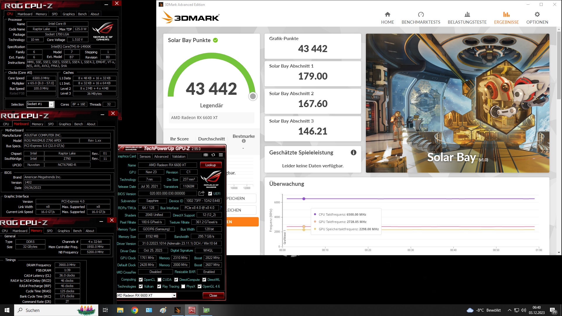Refresh GPU-Z data with refresh icon
The height and width of the screenshot is (316, 562).
click(x=213, y=155)
